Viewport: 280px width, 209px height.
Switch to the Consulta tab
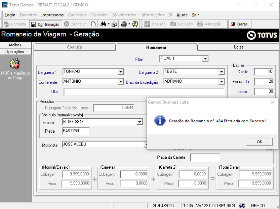click(x=74, y=47)
